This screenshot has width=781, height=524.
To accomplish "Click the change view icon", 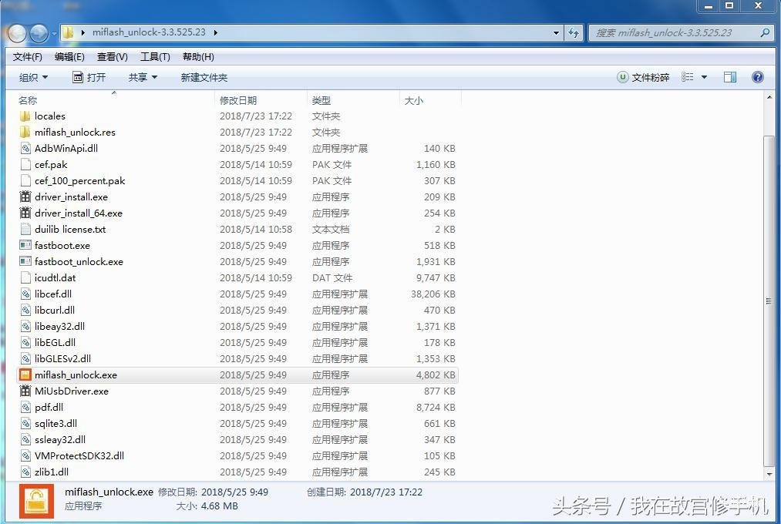I will point(688,77).
